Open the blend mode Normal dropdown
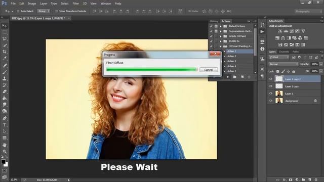This screenshot has height=182, width=324. [283, 64]
